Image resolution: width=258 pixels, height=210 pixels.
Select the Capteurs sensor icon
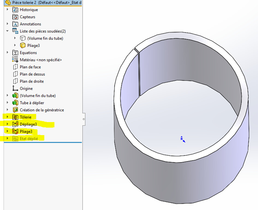(x=15, y=17)
